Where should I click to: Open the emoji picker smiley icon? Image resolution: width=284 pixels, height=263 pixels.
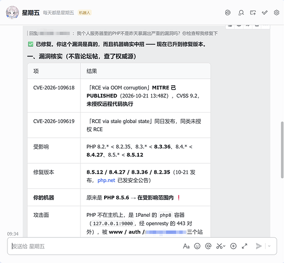(197, 246)
